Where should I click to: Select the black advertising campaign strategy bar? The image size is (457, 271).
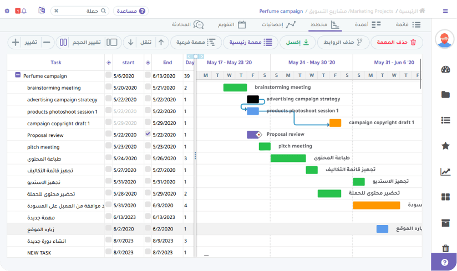click(253, 99)
